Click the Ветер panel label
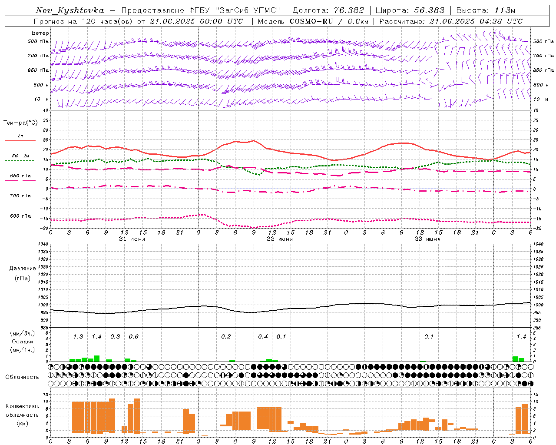Screen dimensions: 556x445 [40, 33]
